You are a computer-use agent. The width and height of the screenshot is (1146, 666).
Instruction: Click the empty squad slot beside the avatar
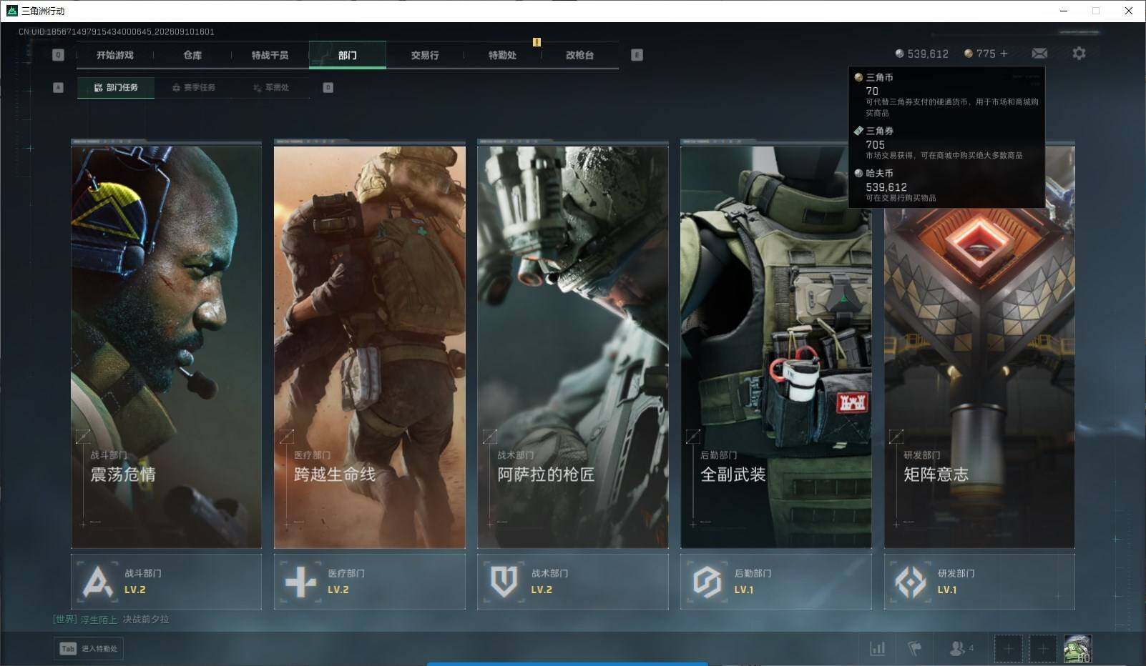(1042, 649)
